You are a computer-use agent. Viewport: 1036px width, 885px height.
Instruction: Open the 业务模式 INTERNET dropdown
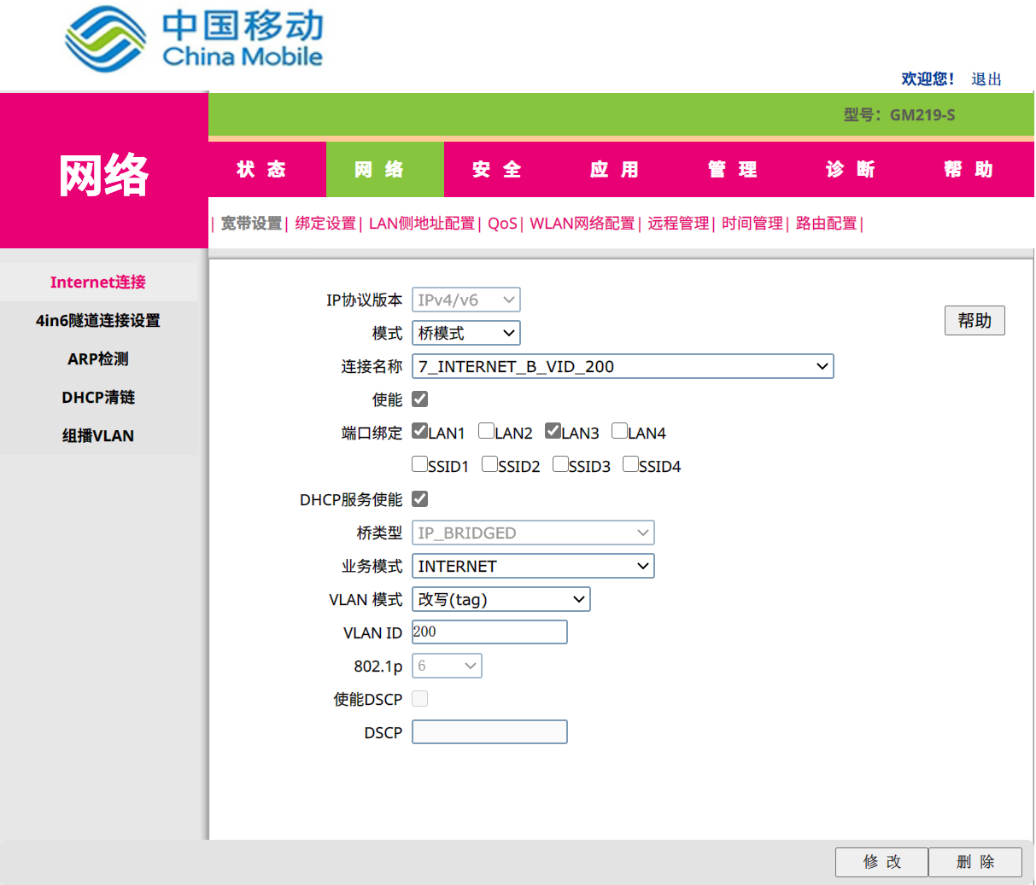[x=533, y=566]
